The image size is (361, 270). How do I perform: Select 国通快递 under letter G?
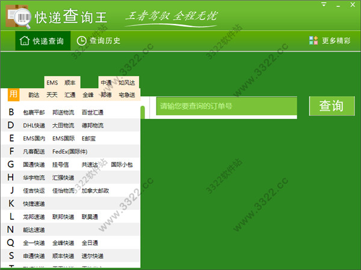(x=34, y=164)
